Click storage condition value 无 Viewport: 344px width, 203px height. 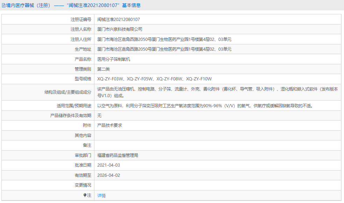click(x=99, y=116)
